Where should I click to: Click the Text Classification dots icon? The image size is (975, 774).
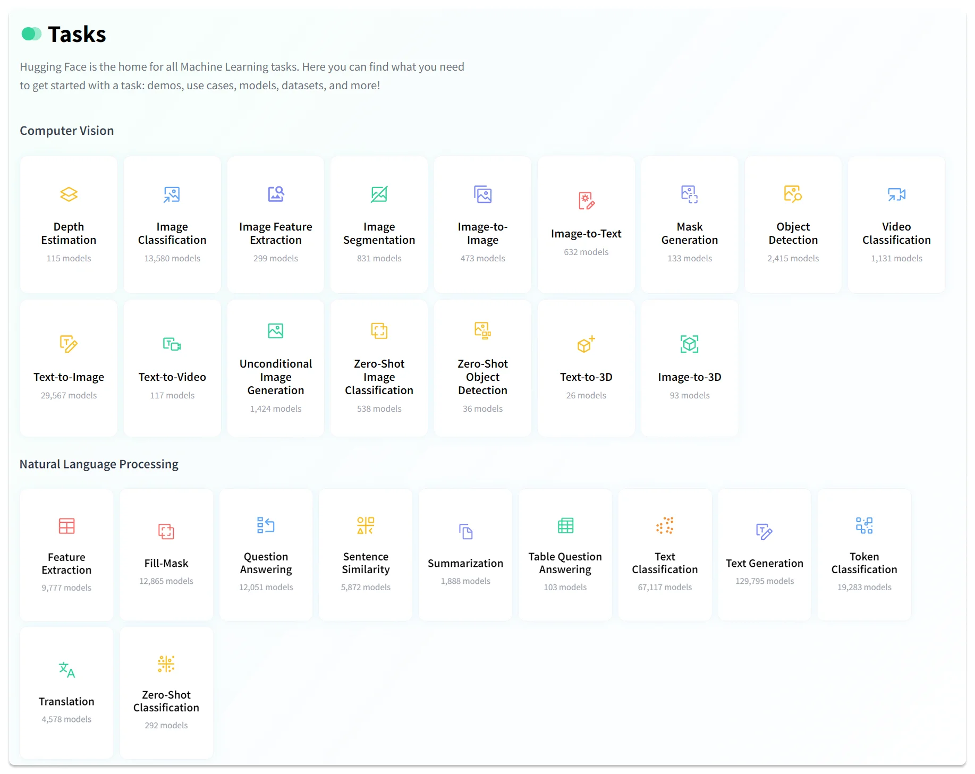pos(665,525)
